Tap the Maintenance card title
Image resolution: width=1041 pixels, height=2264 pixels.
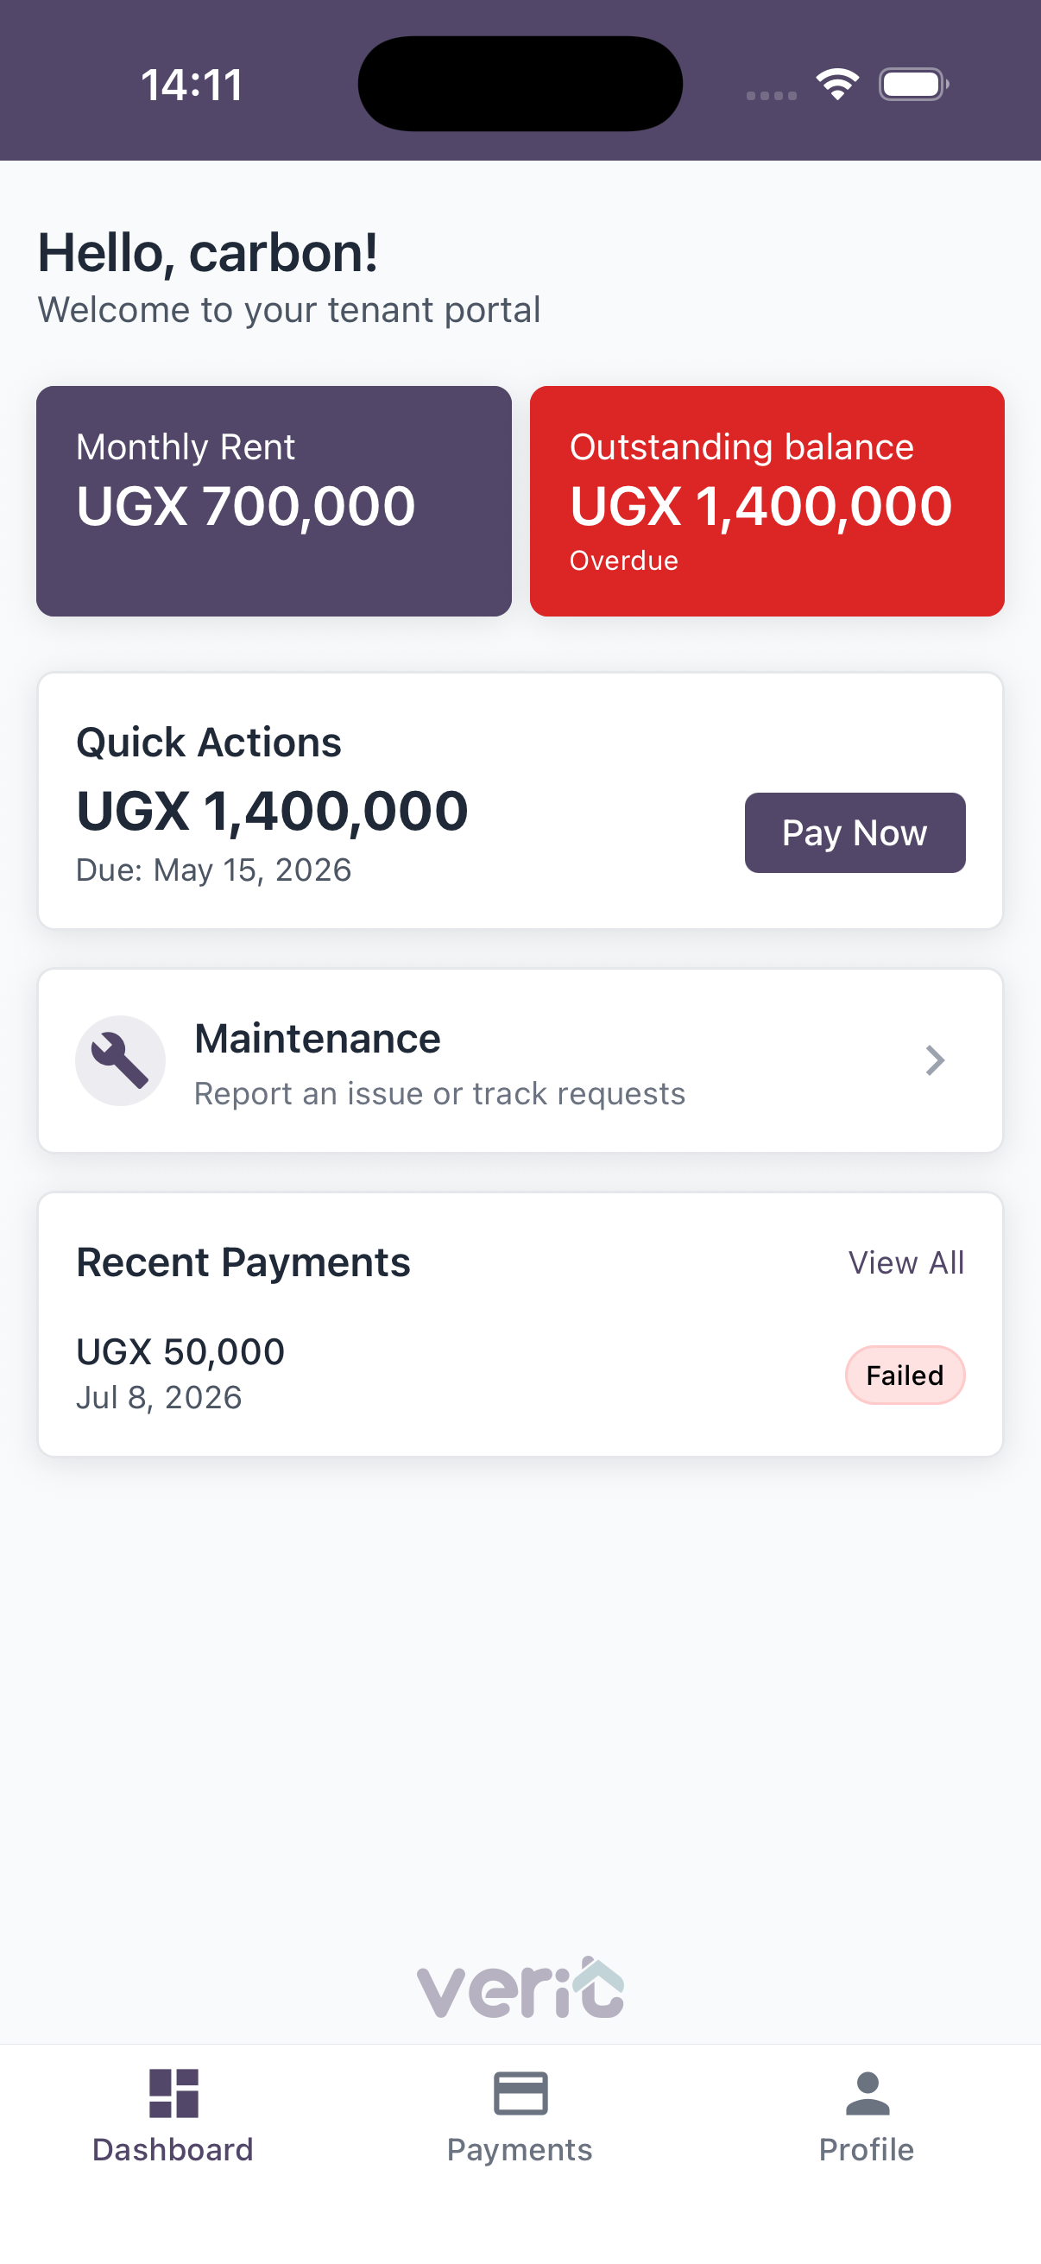tap(317, 1039)
